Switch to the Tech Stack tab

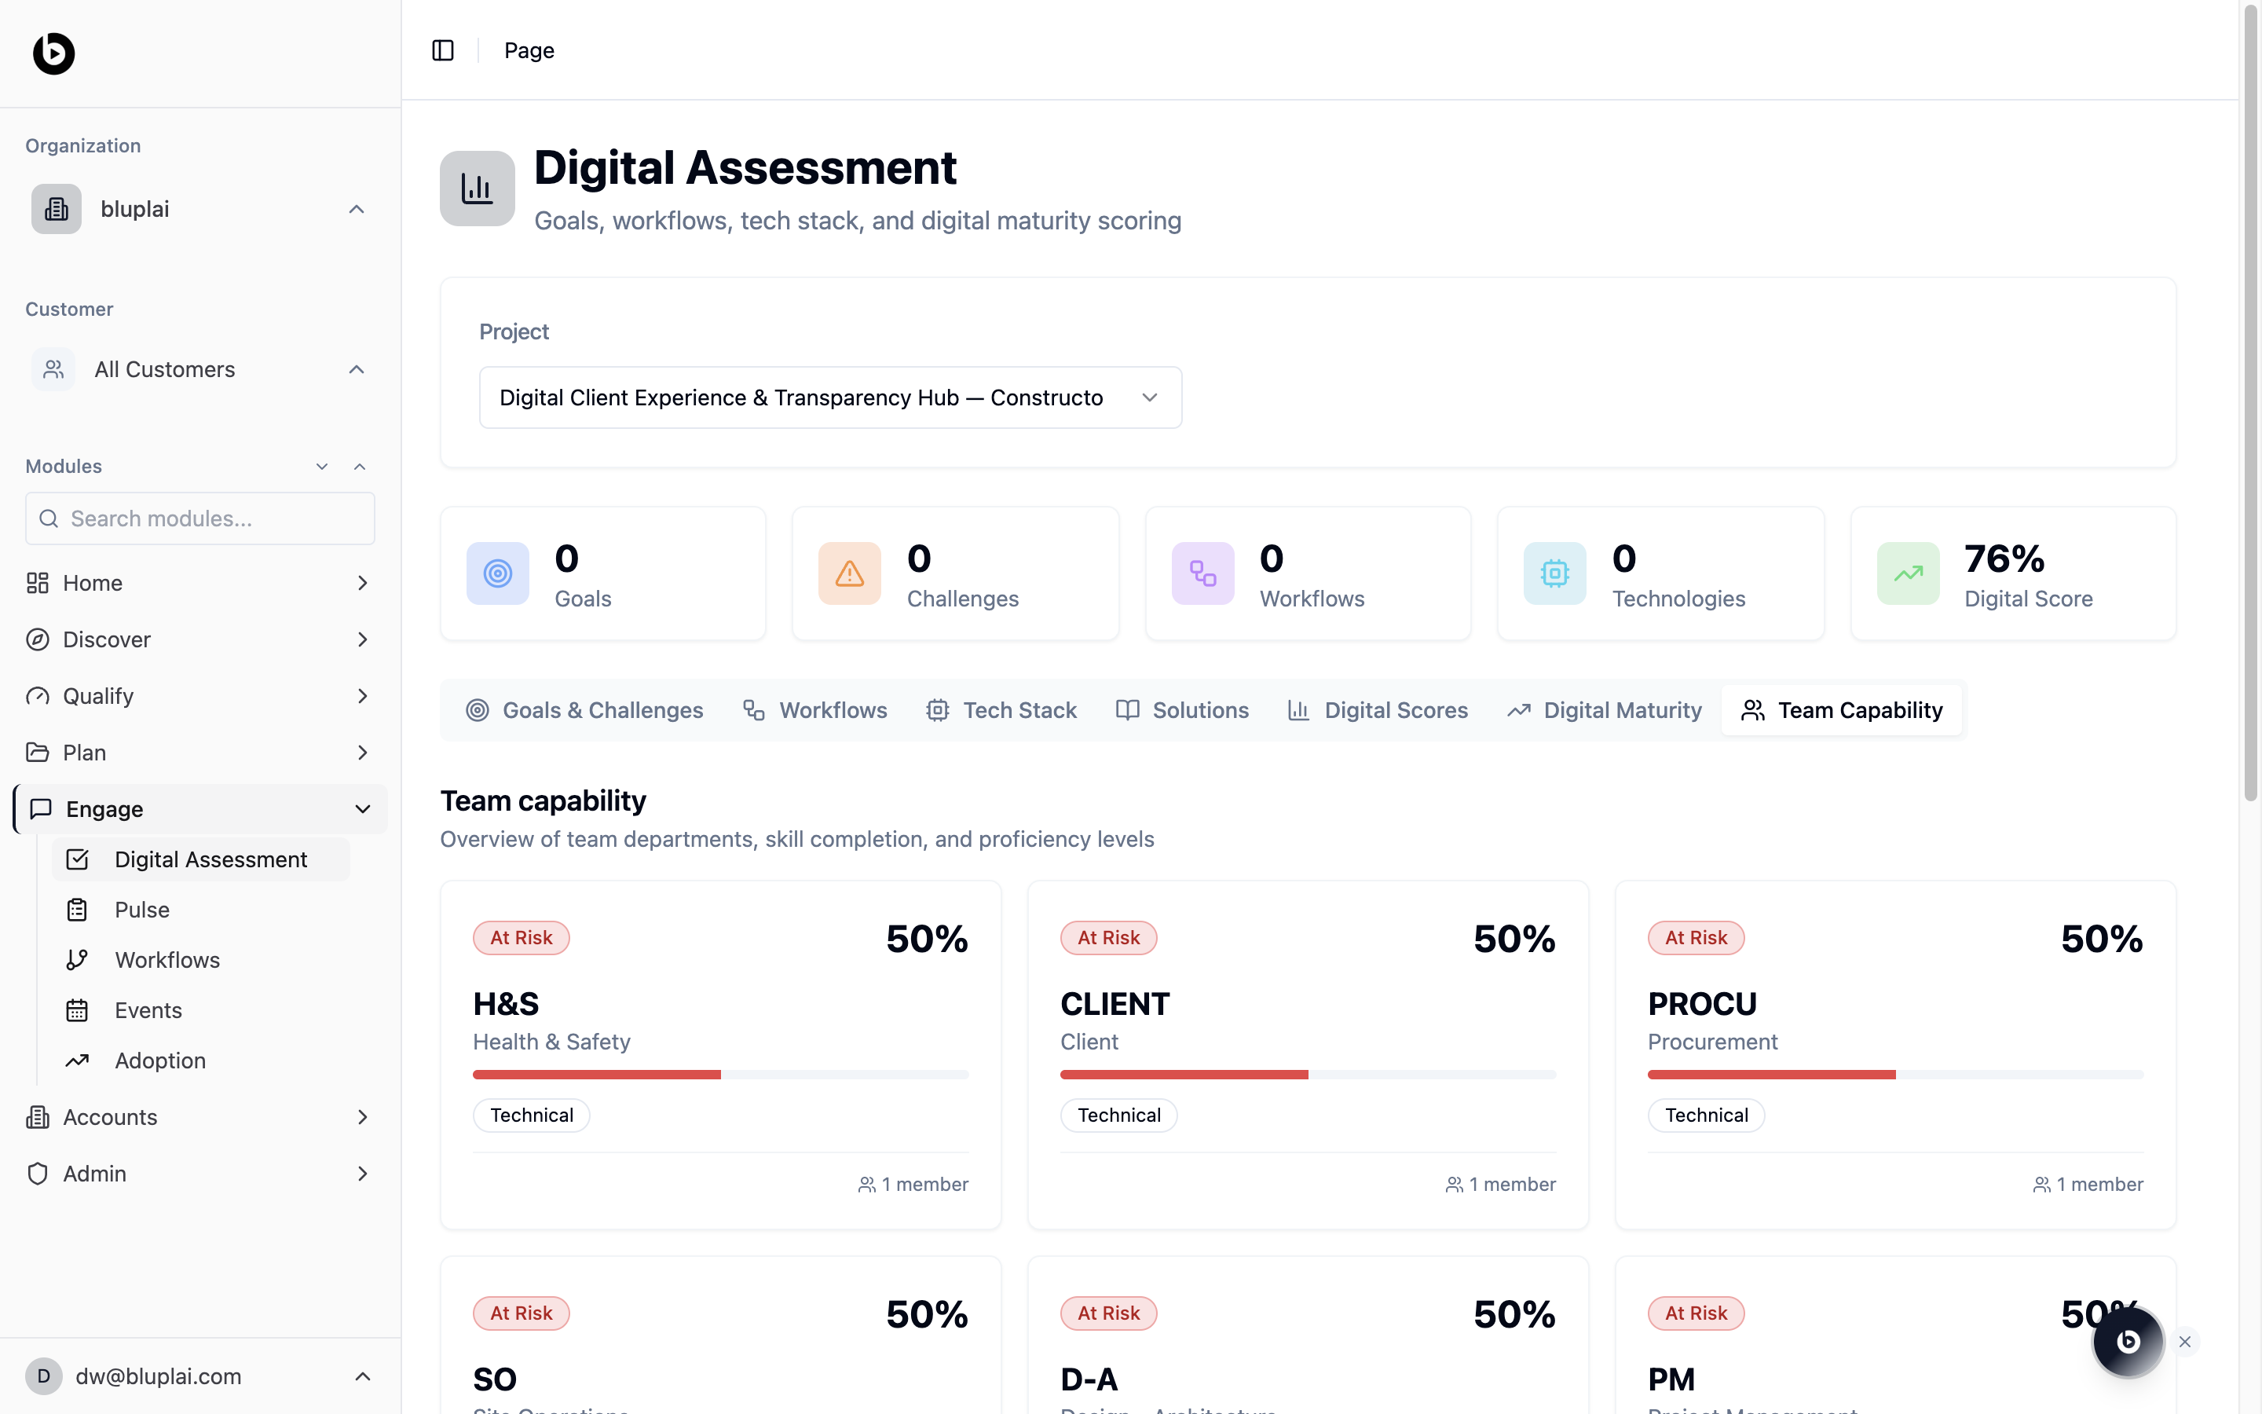[1001, 711]
